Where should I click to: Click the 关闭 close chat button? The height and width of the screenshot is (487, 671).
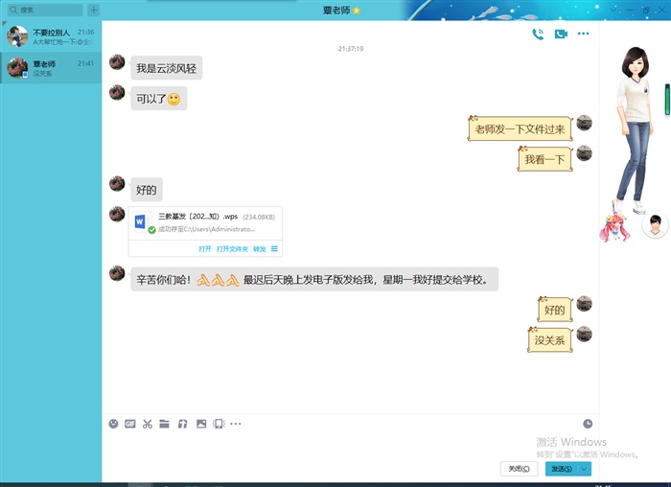coord(519,469)
